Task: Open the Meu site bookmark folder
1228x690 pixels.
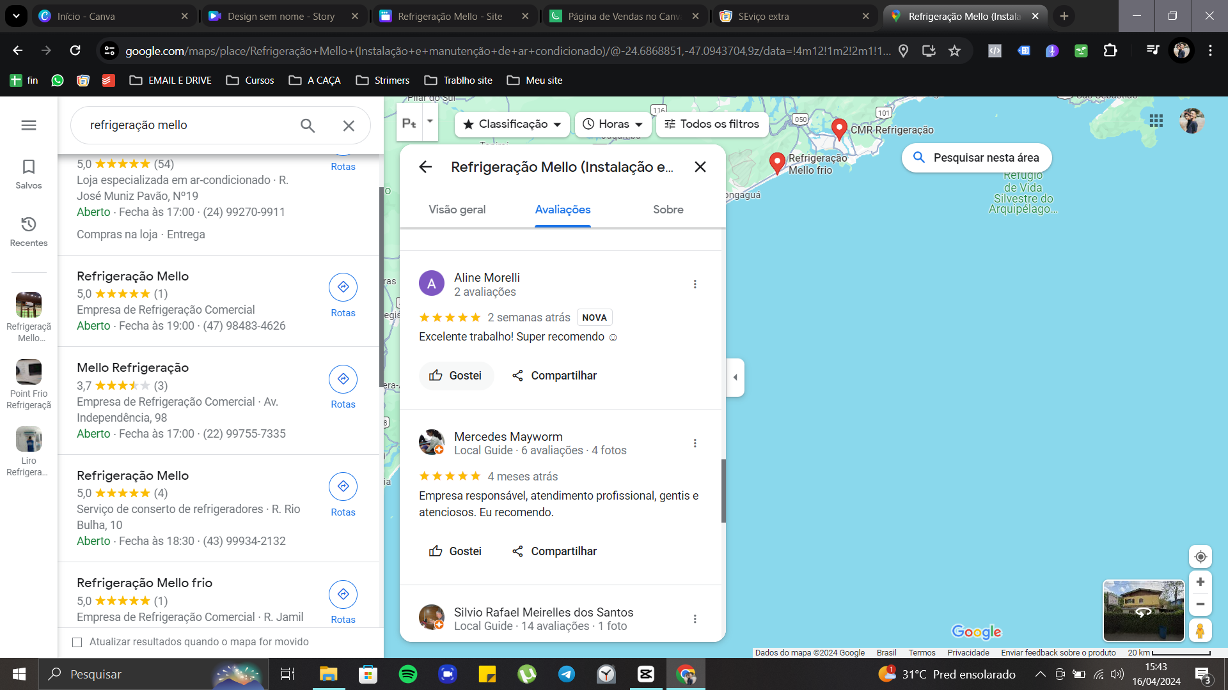Action: click(535, 80)
